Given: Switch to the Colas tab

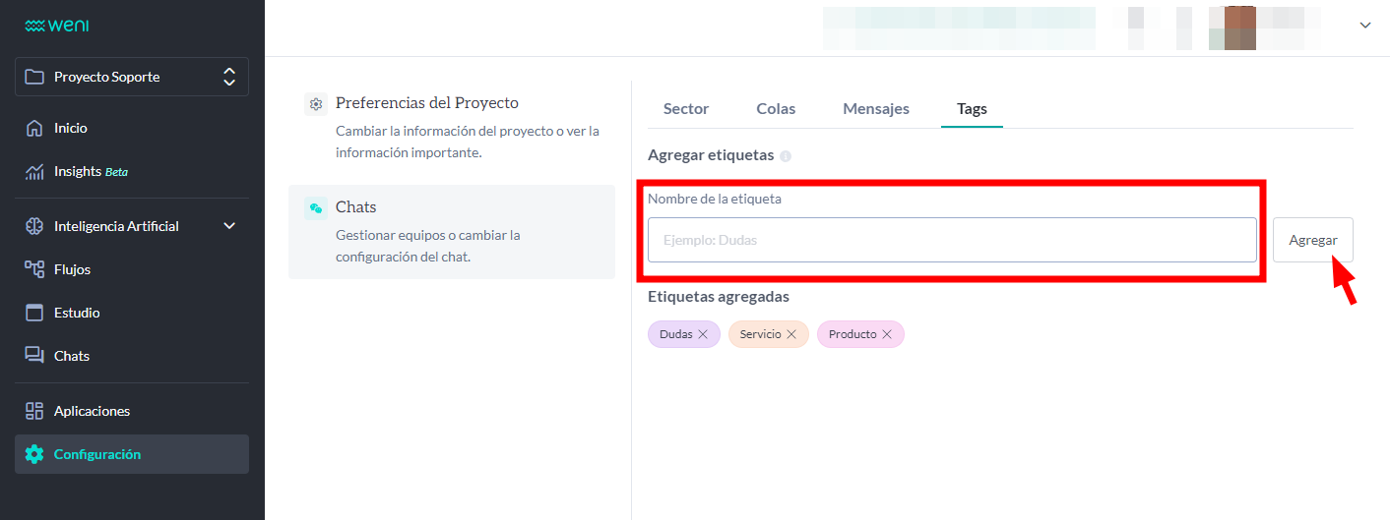Looking at the screenshot, I should (776, 109).
